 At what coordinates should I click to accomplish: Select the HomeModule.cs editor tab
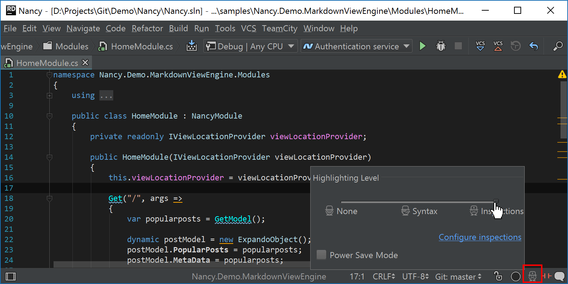(46, 63)
